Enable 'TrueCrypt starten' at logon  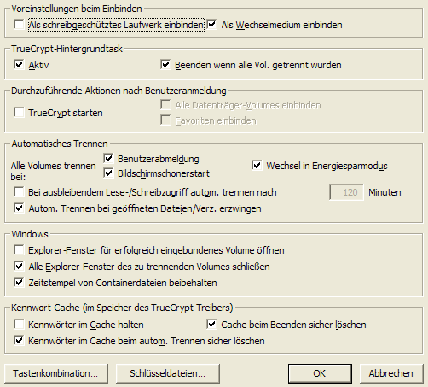pos(19,113)
